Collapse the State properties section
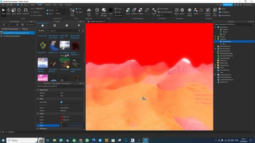Screen dimensions: 255x143 pyautogui.click(x=38, y=114)
